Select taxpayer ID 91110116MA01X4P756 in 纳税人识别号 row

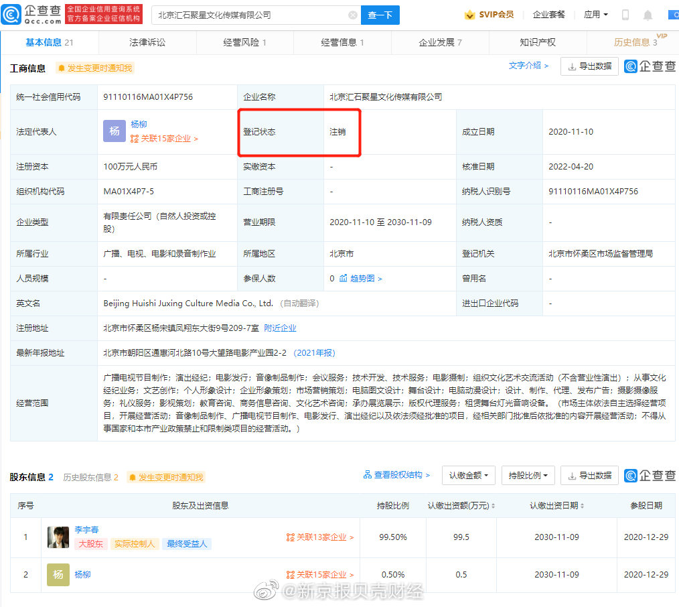[593, 192]
